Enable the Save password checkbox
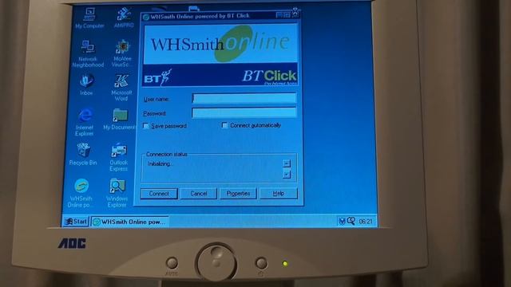Screen dimensions: 511x287 pos(145,126)
